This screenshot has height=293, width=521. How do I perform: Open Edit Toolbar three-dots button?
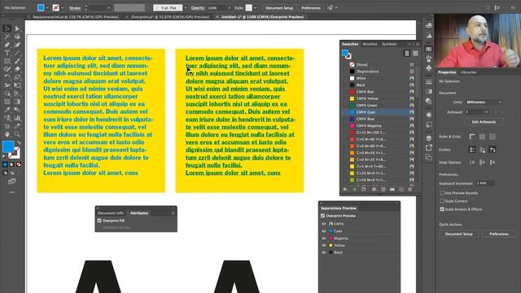point(12,192)
